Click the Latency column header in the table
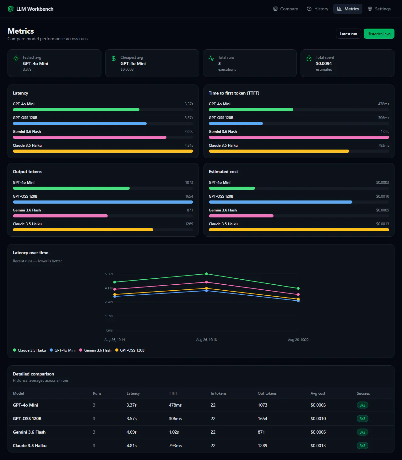402x460 pixels. pyautogui.click(x=133, y=393)
